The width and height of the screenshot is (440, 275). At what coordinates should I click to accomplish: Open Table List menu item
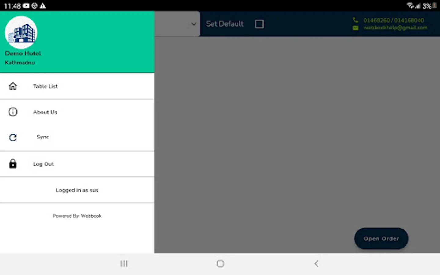77,86
